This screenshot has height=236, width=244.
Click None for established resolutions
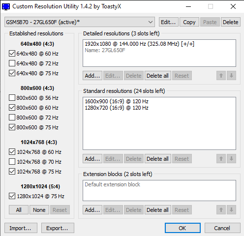(39, 210)
